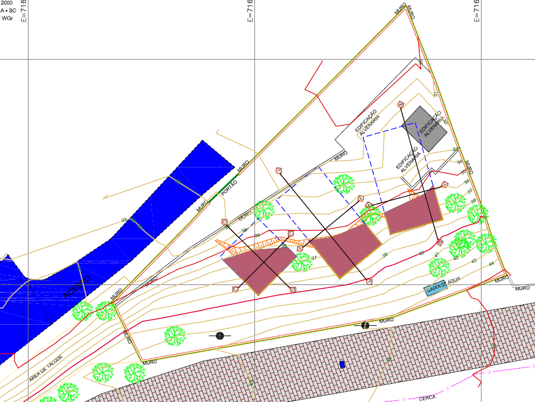Select the gray EDIFICAÇÃO ALVENARIA building
The height and width of the screenshot is (402, 535).
click(x=425, y=128)
